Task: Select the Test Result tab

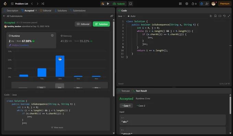Action: tap(140, 91)
